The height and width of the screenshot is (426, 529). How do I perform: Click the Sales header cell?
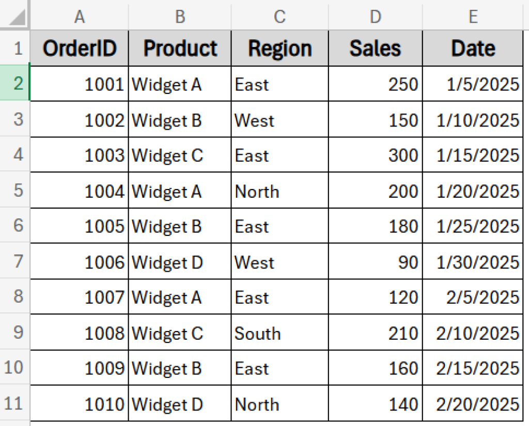pyautogui.click(x=375, y=48)
